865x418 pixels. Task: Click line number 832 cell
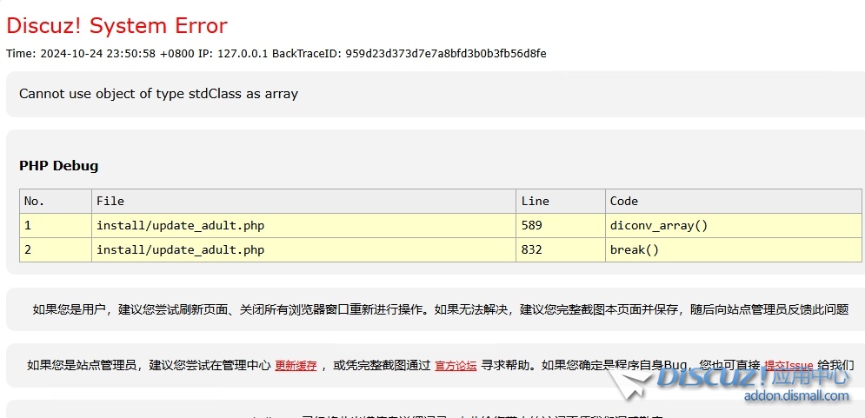point(531,250)
